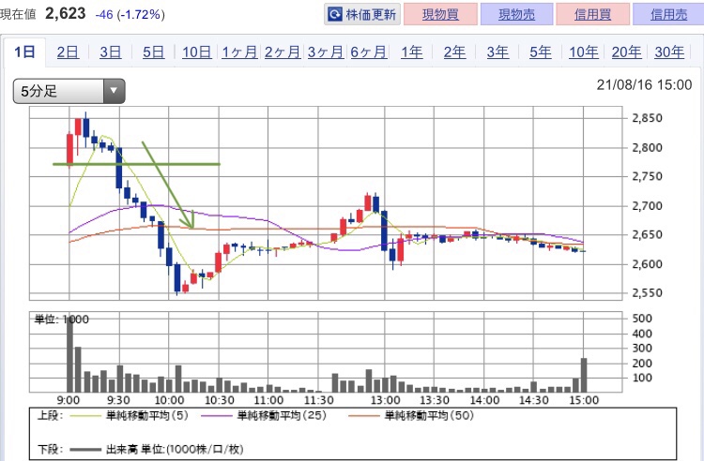This screenshot has width=704, height=461.
Task: Click the 単純移動平均(50) legend entry
Action: (411, 416)
